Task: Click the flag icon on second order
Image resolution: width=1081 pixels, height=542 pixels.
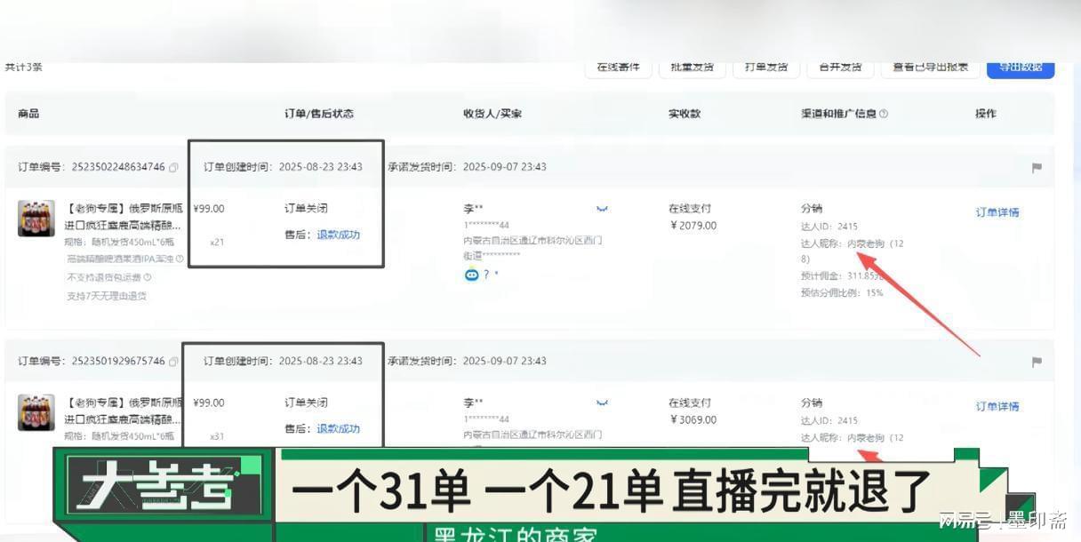Action: point(1037,362)
